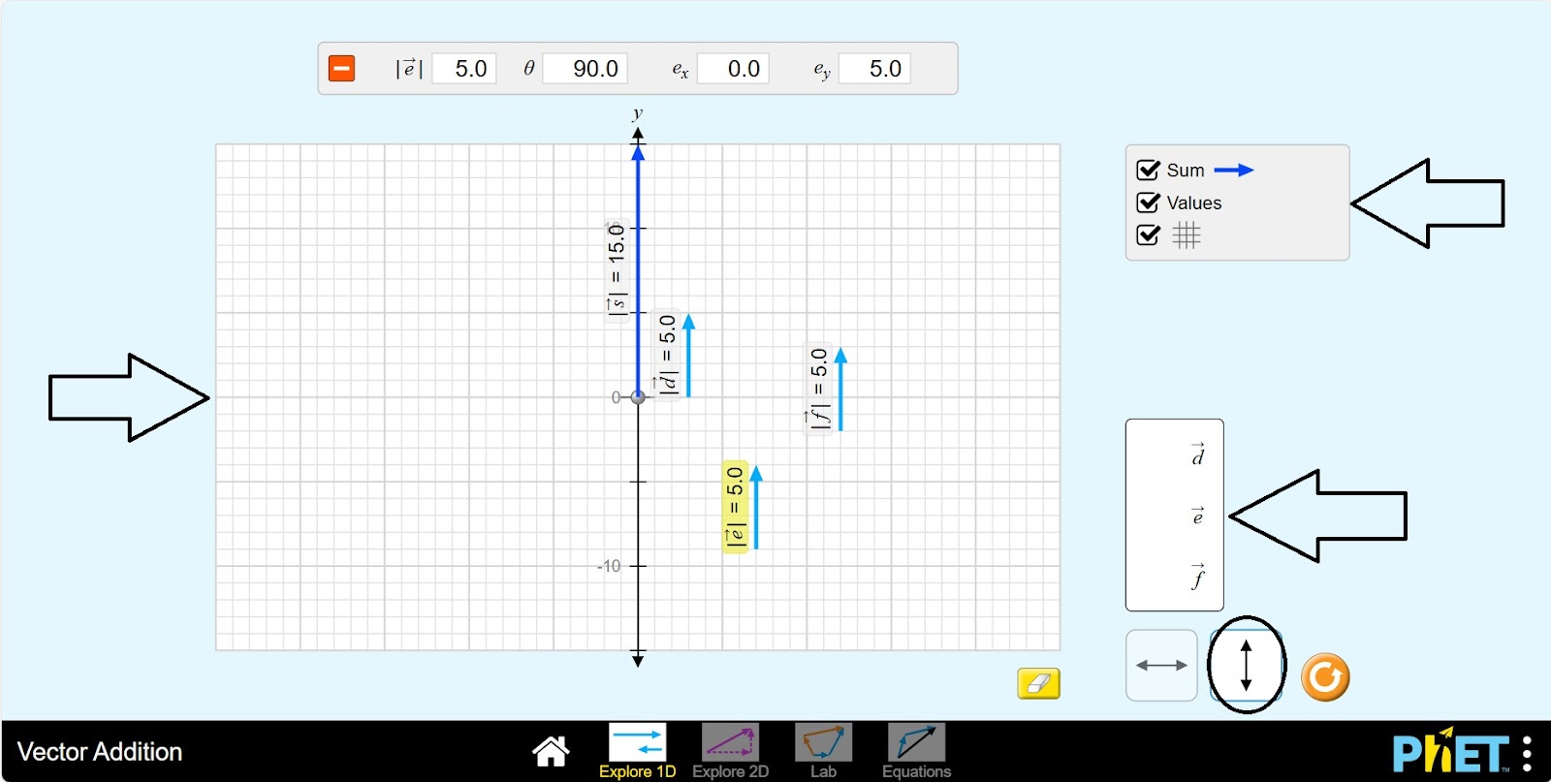Switch to the Explore 2D screen
Viewport: 1551px width, 782px height.
coord(730,750)
